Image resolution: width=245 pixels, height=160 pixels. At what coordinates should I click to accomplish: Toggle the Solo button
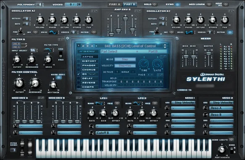point(154,4)
